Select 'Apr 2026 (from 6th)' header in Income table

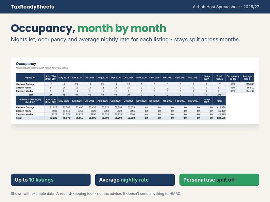coord(51,101)
